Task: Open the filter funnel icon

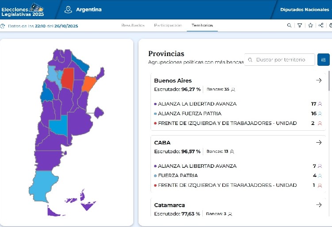Action: [300, 26]
